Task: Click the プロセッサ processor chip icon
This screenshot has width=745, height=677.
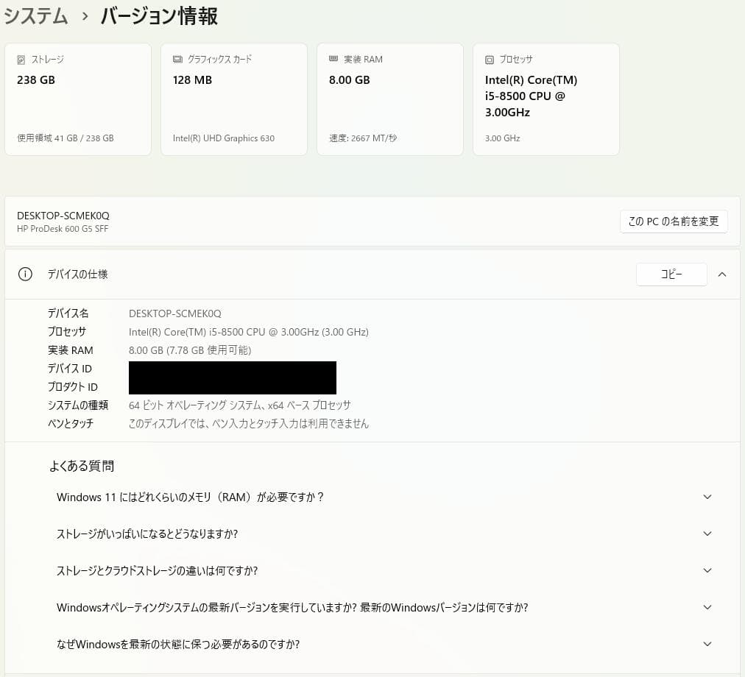Action: point(488,60)
